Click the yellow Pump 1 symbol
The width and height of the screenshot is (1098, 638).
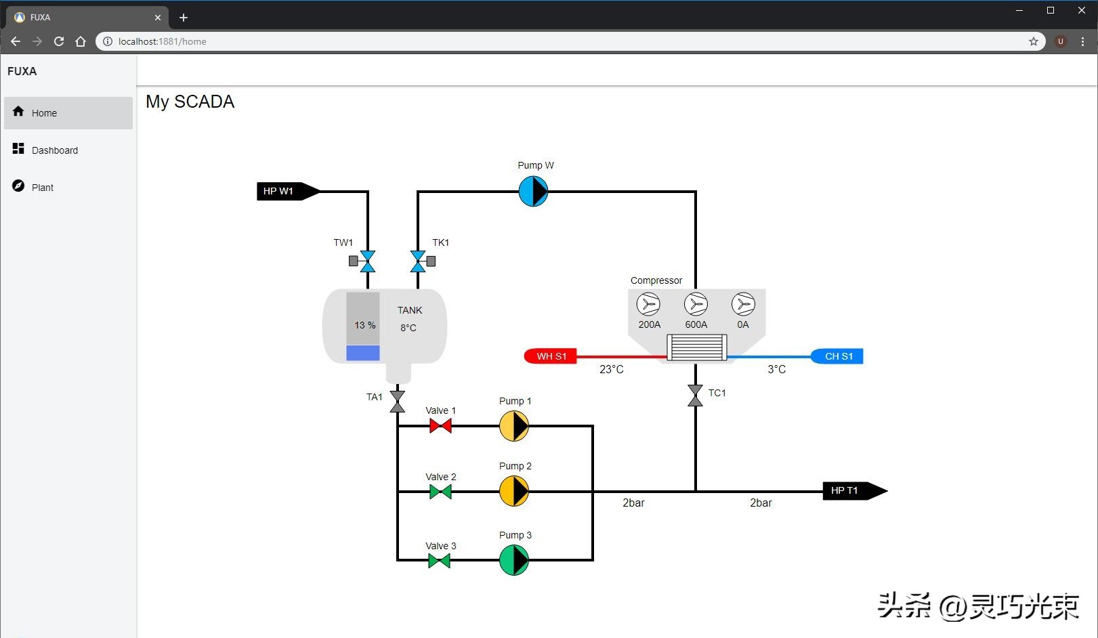[x=514, y=427]
